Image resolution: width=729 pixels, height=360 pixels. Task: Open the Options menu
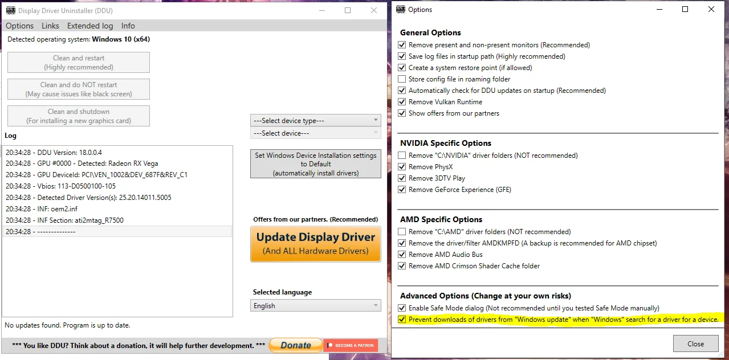pos(20,26)
